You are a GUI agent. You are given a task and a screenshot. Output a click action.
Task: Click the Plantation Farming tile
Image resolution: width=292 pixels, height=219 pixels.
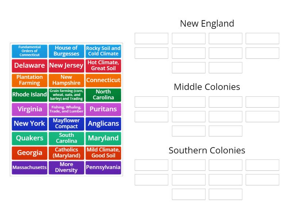[x=30, y=80]
